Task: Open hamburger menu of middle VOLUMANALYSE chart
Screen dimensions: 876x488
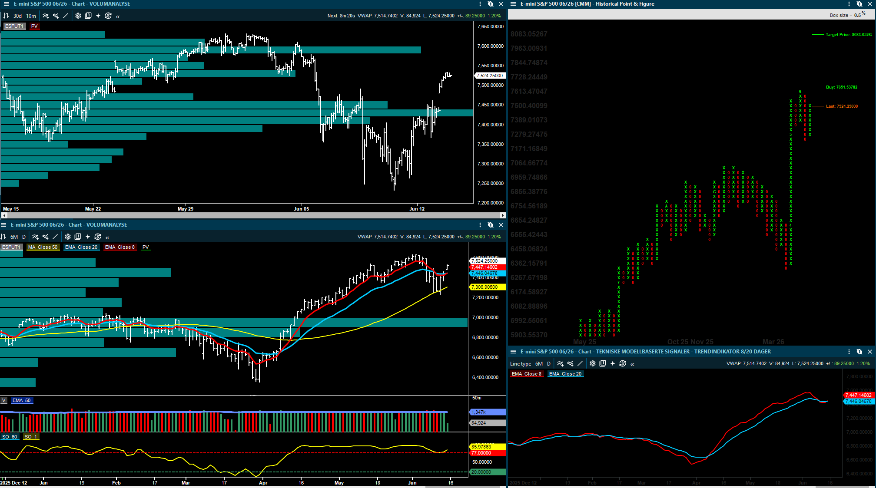Action: point(3,225)
